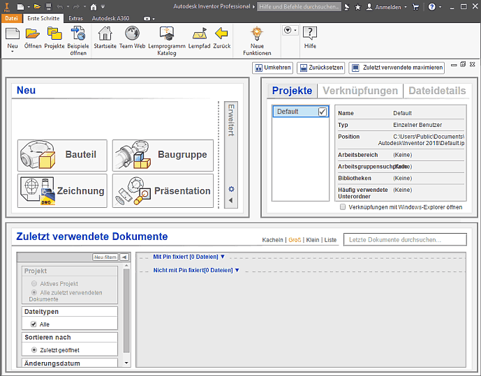Open the Verknüpfungen tab
This screenshot has width=481, height=376.
[361, 91]
